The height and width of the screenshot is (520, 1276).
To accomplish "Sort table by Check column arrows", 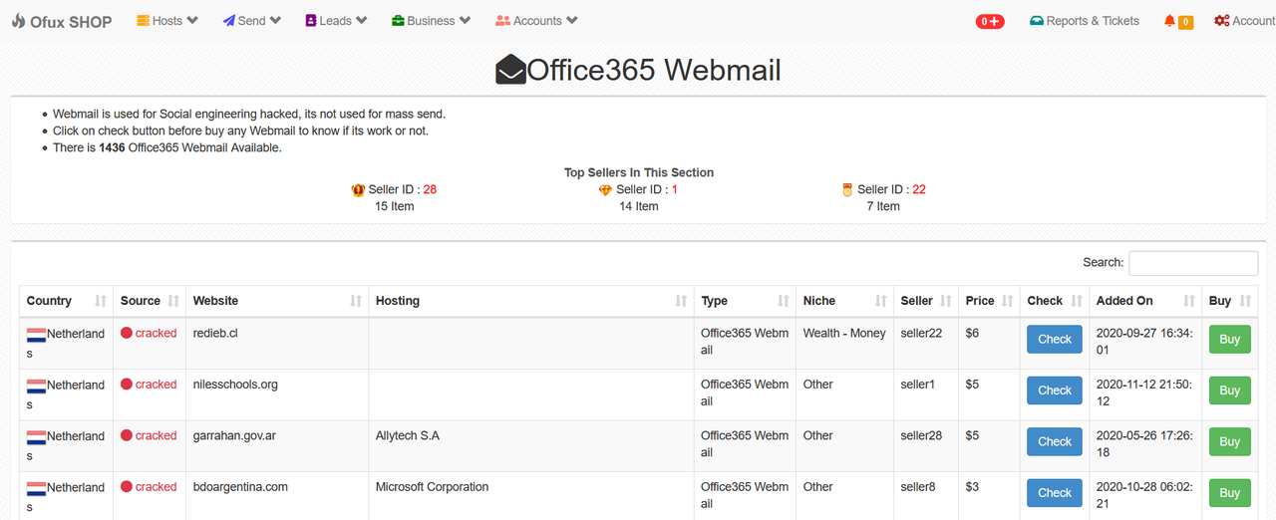I will [1077, 301].
